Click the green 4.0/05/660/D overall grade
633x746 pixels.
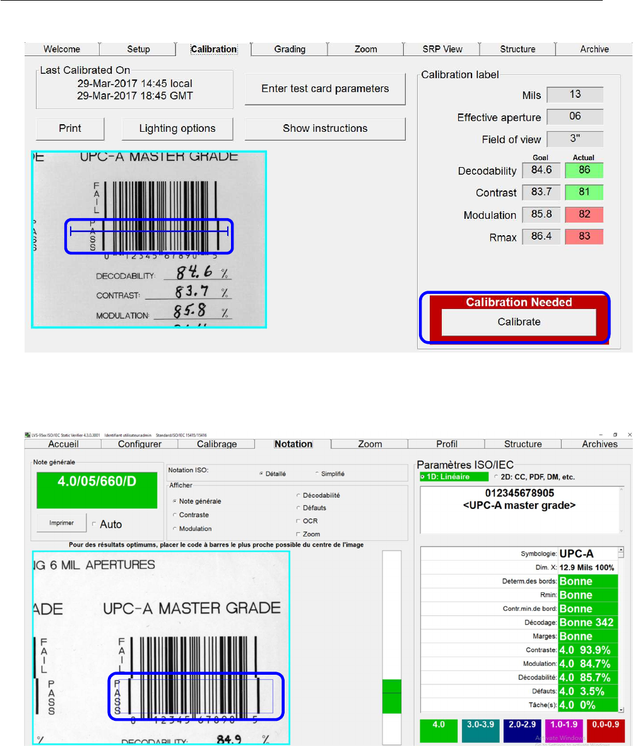(x=97, y=490)
